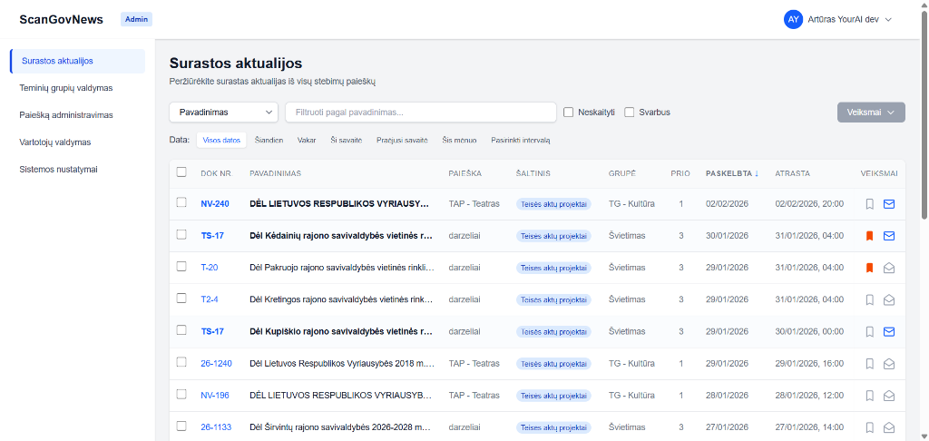This screenshot has height=441, width=929.
Task: Click title Dėl Širvintų rajono savivaldybės 2026-2028
Action: 341,427
